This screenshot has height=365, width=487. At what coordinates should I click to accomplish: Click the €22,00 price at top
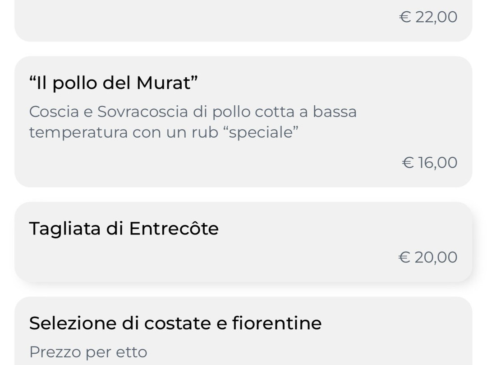click(428, 17)
